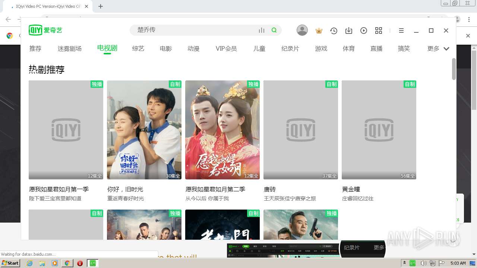Open 愿我如星君如月第二季 poster thumbnail
This screenshot has width=477, height=268.
click(x=222, y=130)
